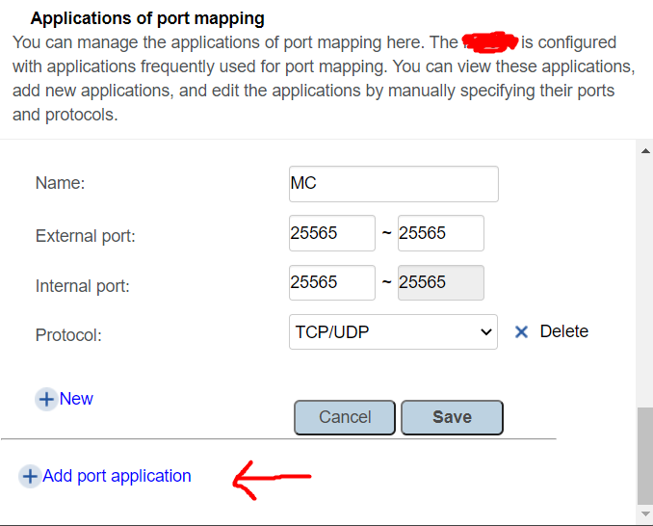The width and height of the screenshot is (653, 526).
Task: Click the Cancel button
Action: click(x=345, y=417)
